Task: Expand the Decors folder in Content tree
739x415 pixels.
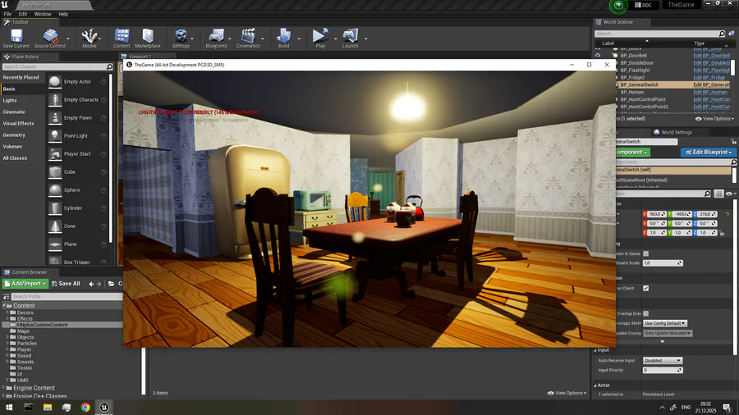Action: click(7, 312)
